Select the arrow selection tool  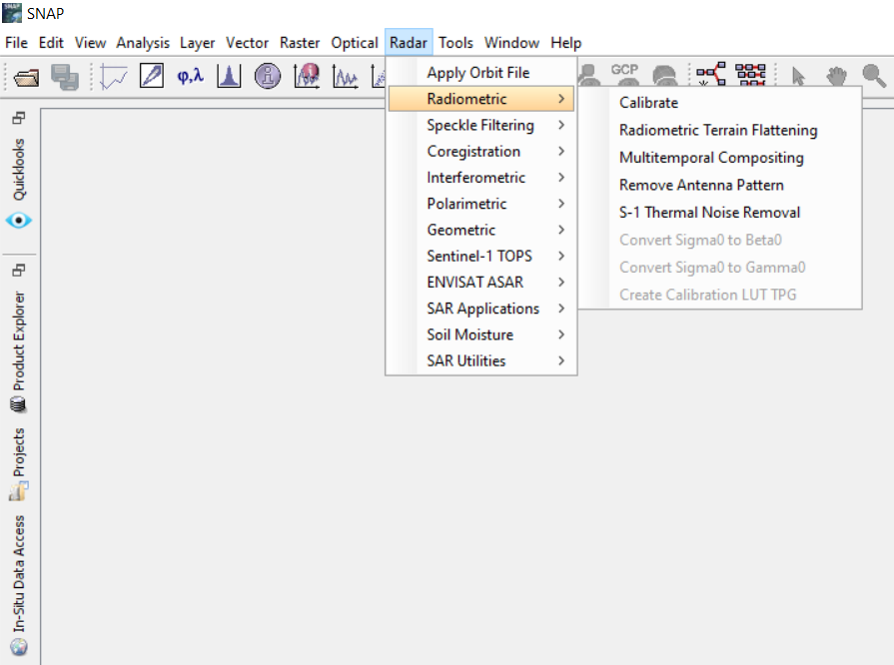click(x=798, y=76)
